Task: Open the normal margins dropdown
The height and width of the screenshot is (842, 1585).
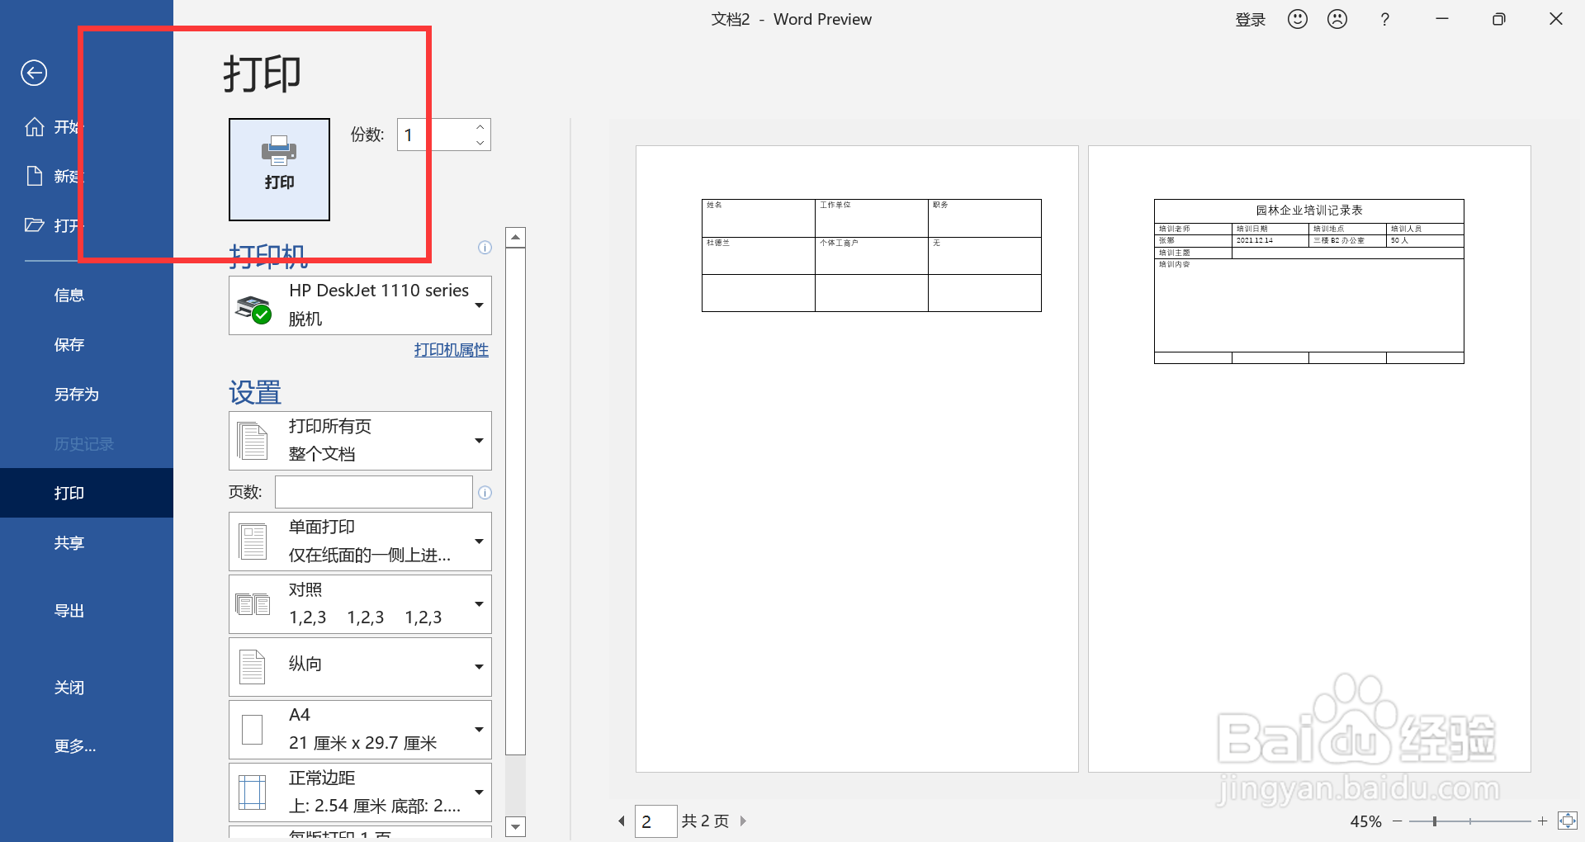Action: pyautogui.click(x=360, y=792)
